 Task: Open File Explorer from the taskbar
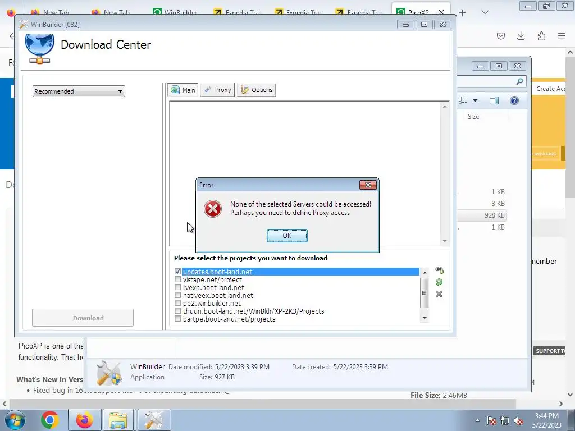click(x=118, y=420)
